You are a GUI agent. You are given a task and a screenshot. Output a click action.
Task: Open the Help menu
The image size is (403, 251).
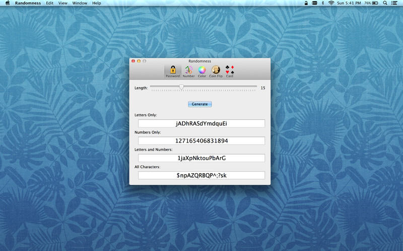point(97,3)
